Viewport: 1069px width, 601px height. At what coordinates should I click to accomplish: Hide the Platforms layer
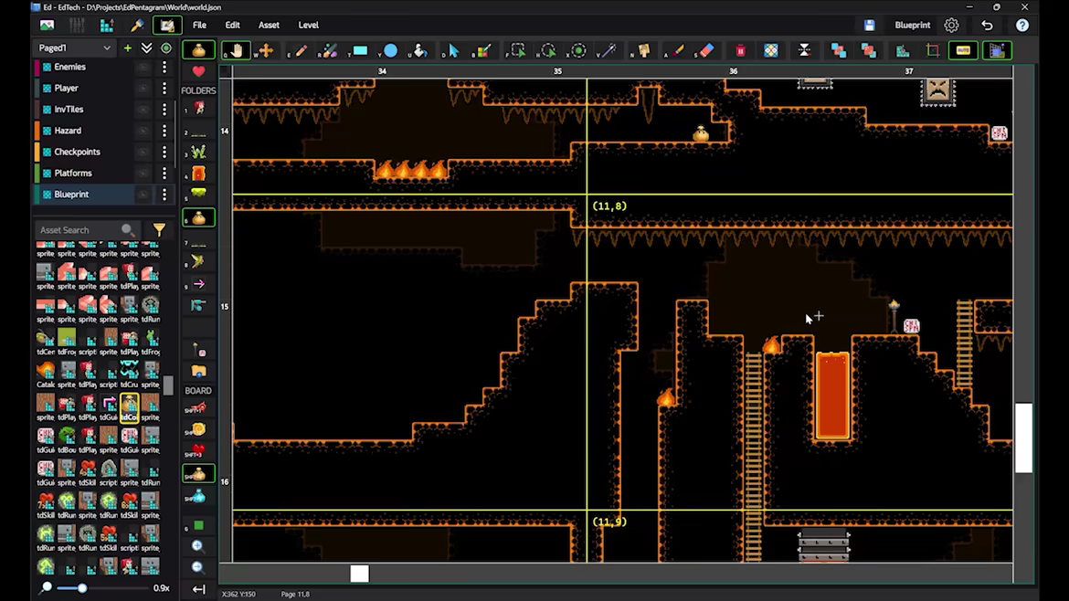[143, 173]
